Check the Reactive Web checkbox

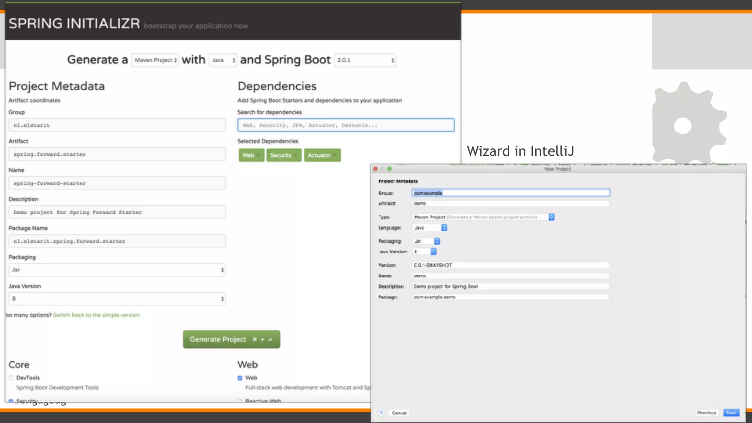(240, 401)
